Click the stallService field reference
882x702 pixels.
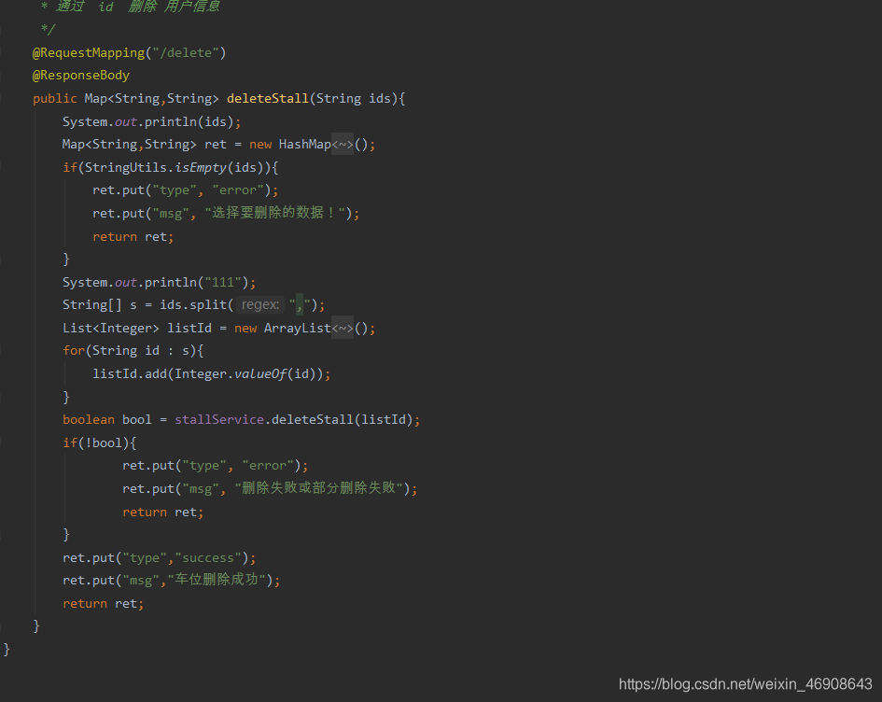[219, 420]
